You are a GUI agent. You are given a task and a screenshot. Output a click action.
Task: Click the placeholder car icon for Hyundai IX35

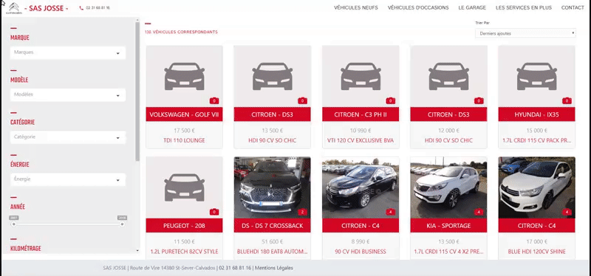[536, 77]
